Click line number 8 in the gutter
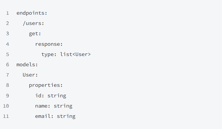This screenshot has height=129, width=222. click(x=7, y=85)
